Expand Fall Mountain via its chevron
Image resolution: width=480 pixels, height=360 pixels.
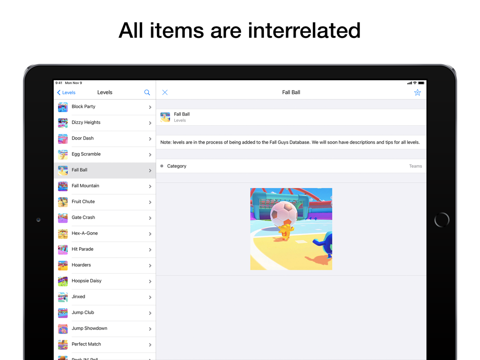pyautogui.click(x=150, y=186)
